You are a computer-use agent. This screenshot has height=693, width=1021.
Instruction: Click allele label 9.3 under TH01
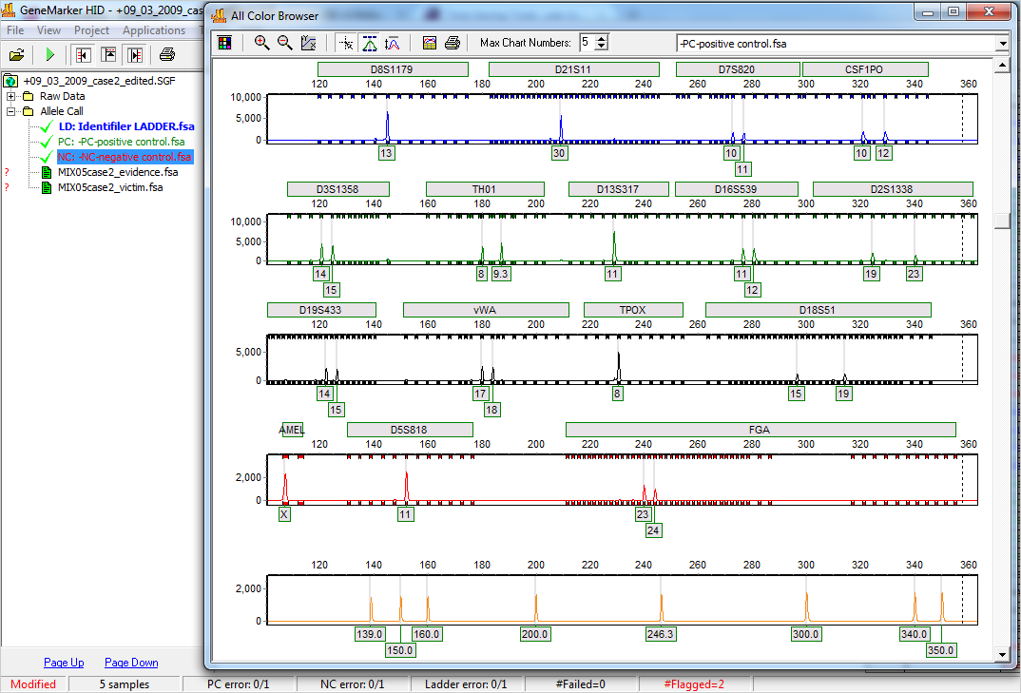point(501,274)
